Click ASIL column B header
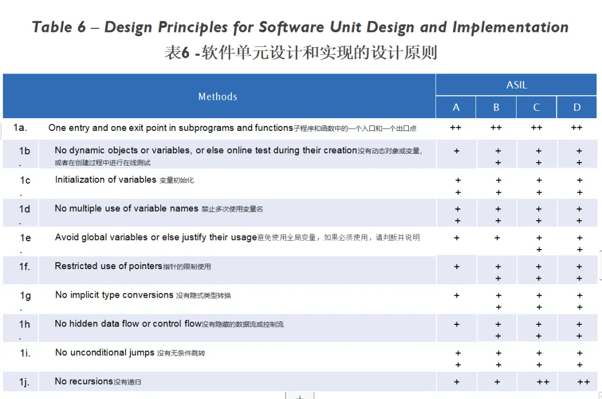 tap(496, 108)
